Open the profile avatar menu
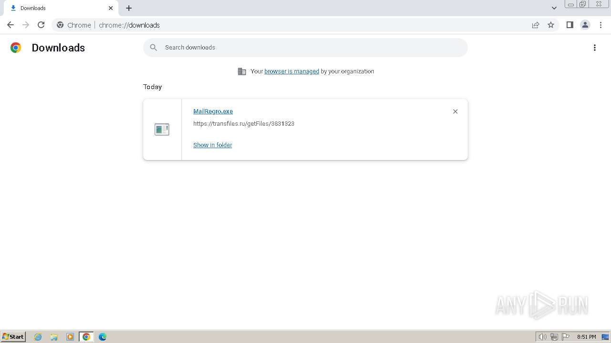This screenshot has width=611, height=343. coord(585,25)
